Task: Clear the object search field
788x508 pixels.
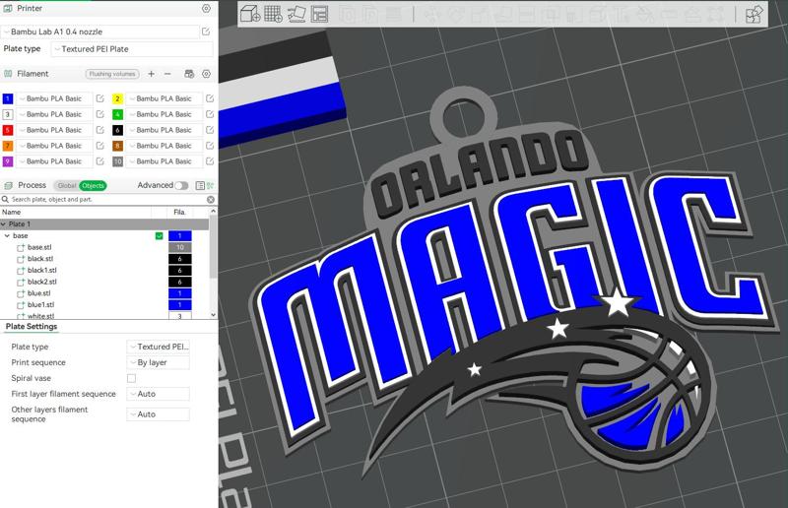Action: click(211, 200)
